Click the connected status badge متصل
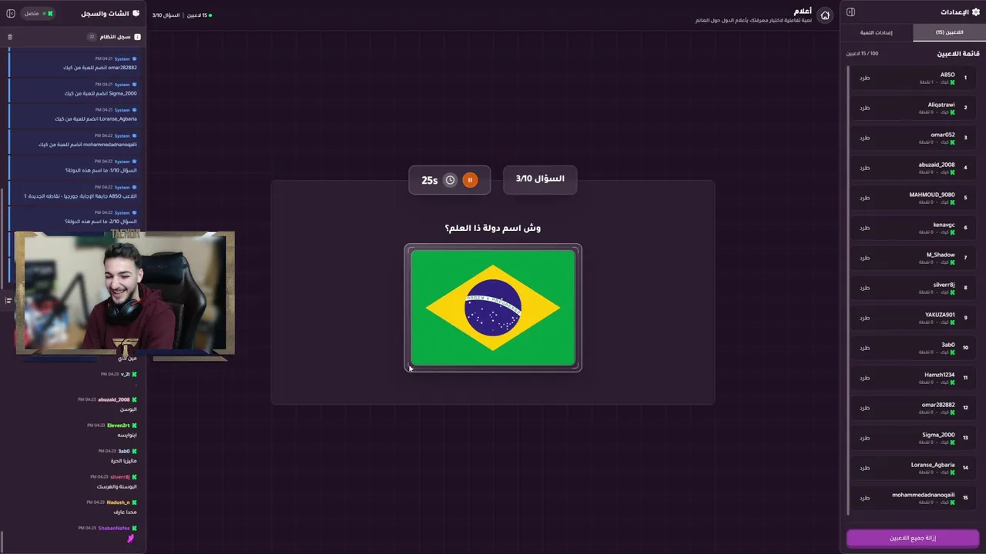Viewport: 986px width, 554px height. [39, 13]
